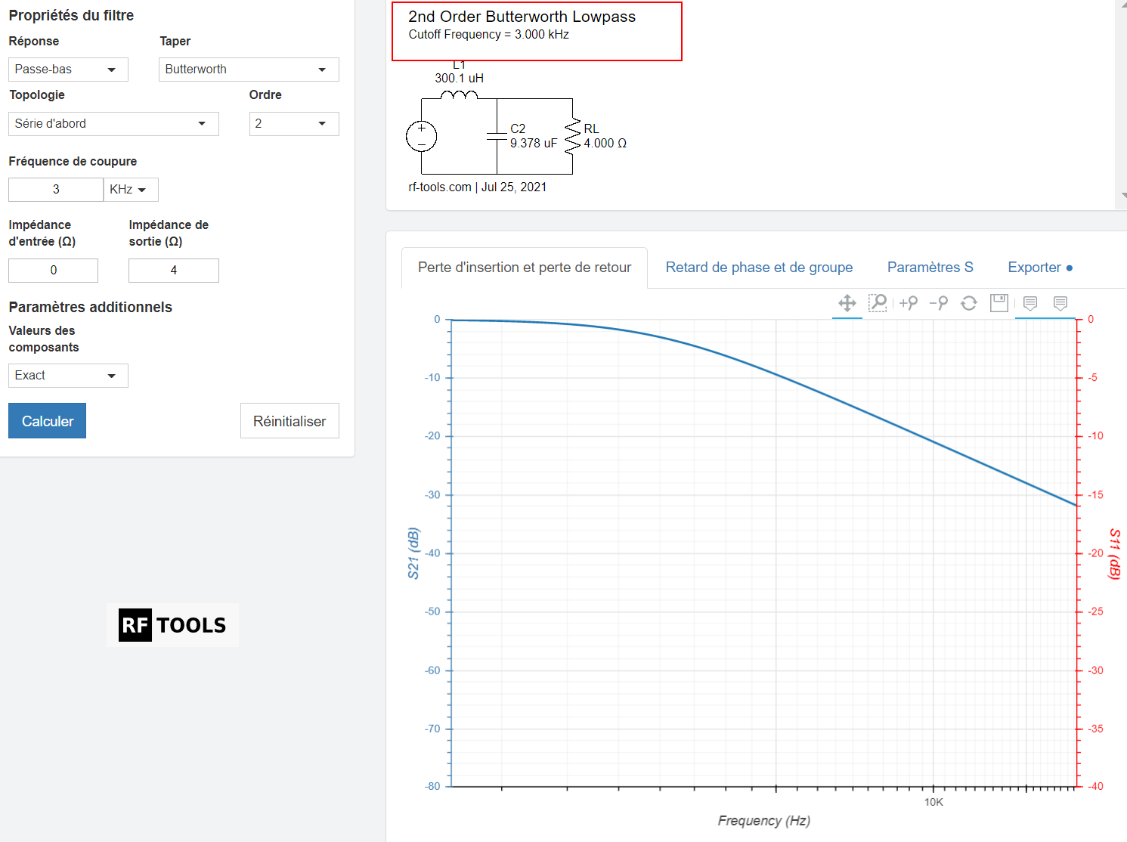Click the Zoom Out plot tool
This screenshot has width=1127, height=842.
pyautogui.click(x=939, y=303)
